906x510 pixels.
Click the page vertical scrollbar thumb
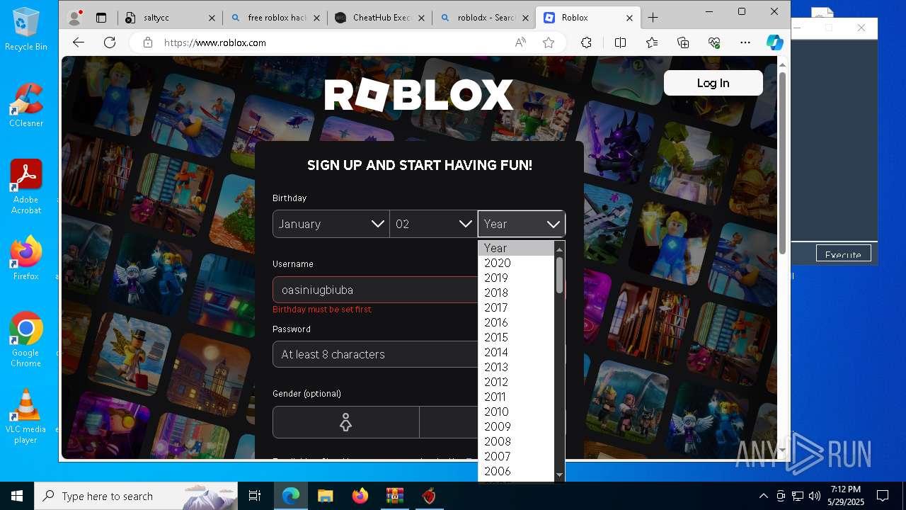(x=782, y=162)
